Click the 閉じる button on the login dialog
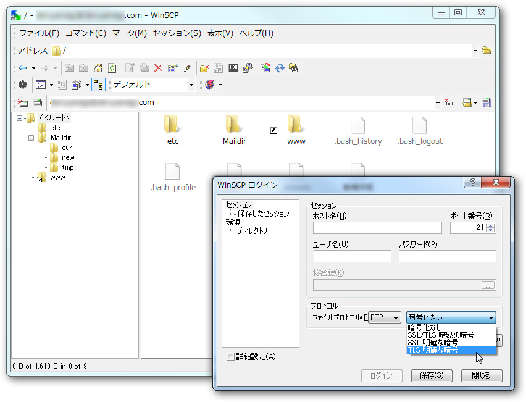The height and width of the screenshot is (402, 526). click(x=482, y=375)
